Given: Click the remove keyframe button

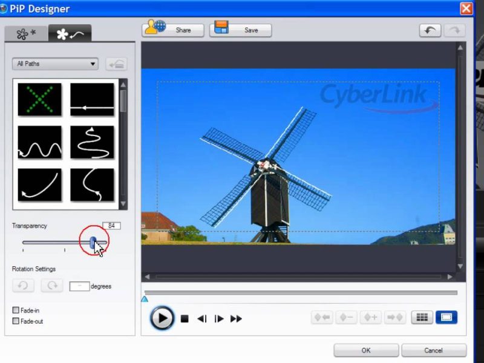Looking at the screenshot, I should tap(346, 317).
